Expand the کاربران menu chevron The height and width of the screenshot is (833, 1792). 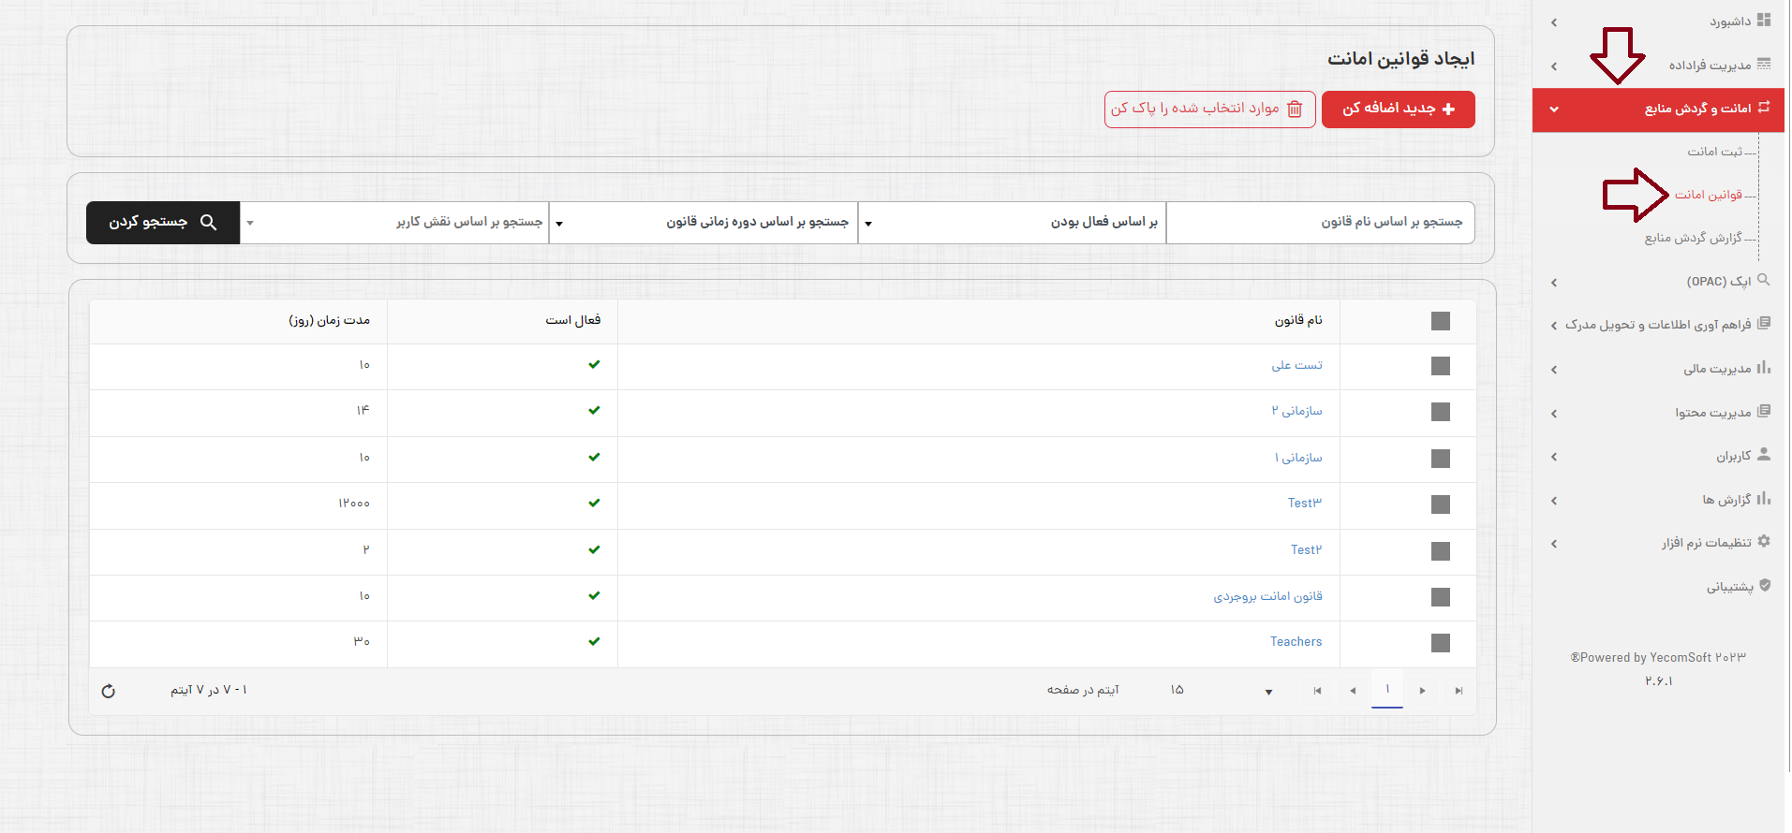click(x=1554, y=457)
